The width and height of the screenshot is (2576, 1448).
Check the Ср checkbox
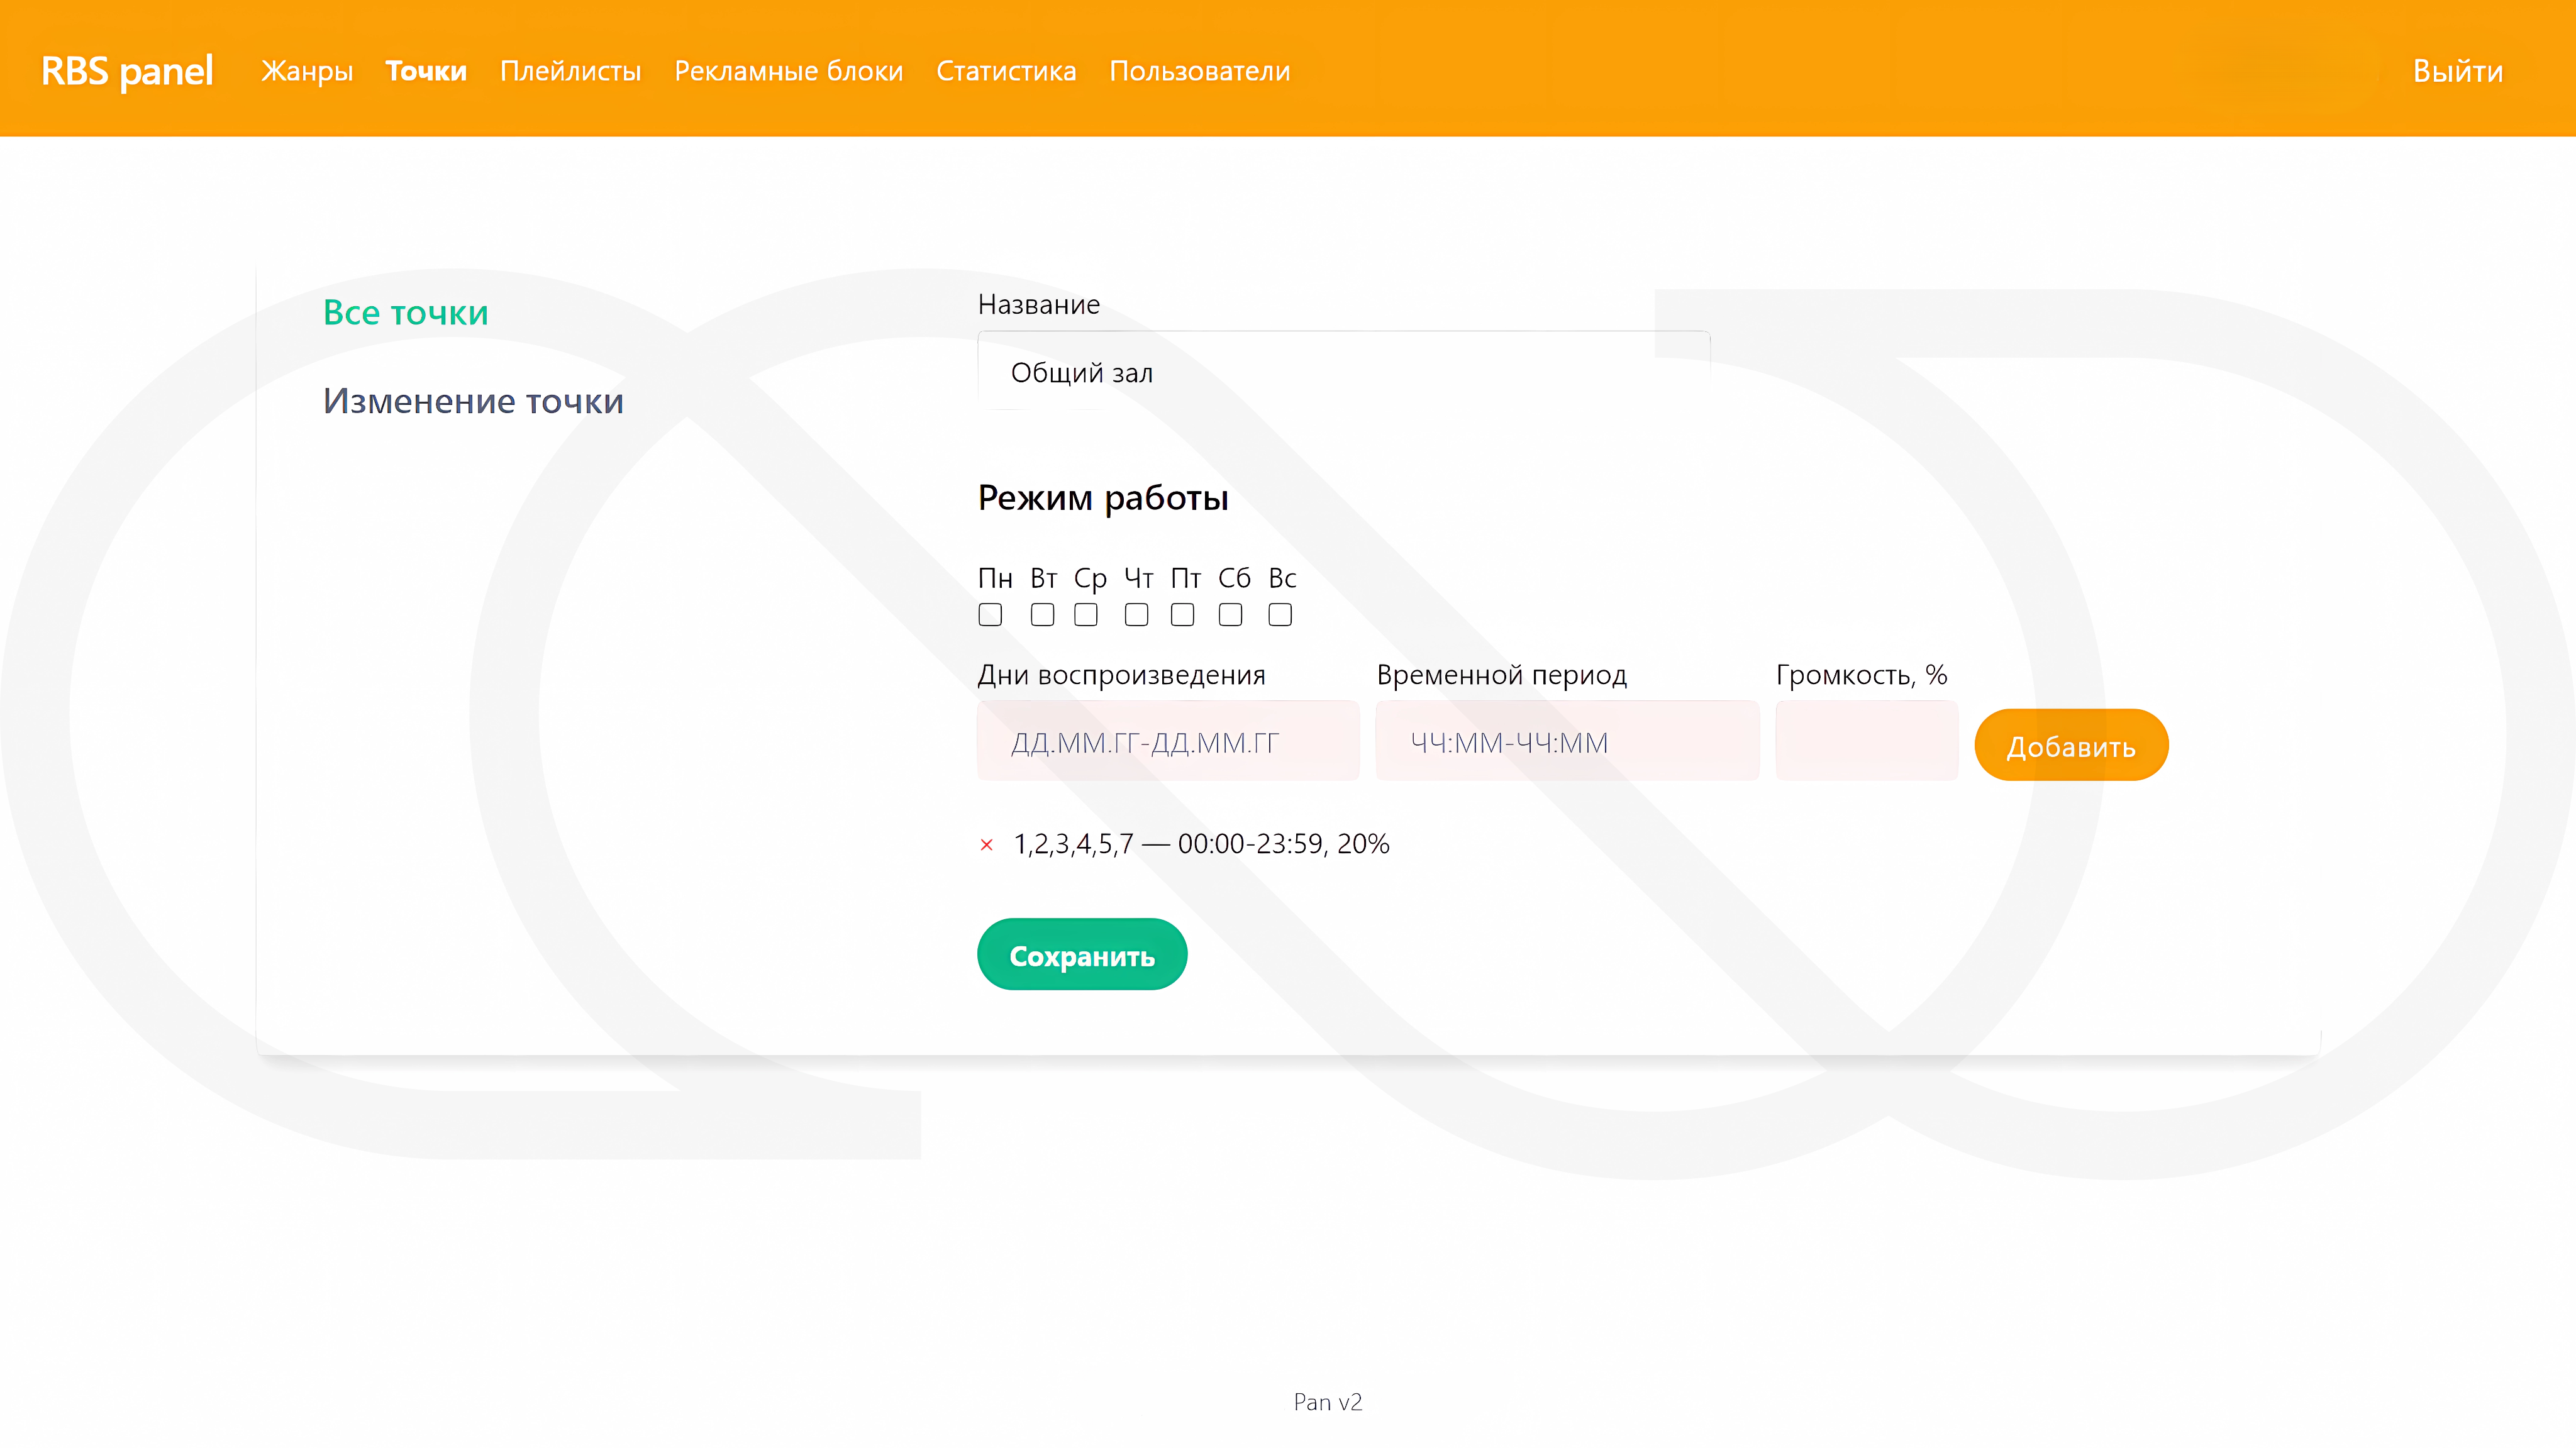1086,615
